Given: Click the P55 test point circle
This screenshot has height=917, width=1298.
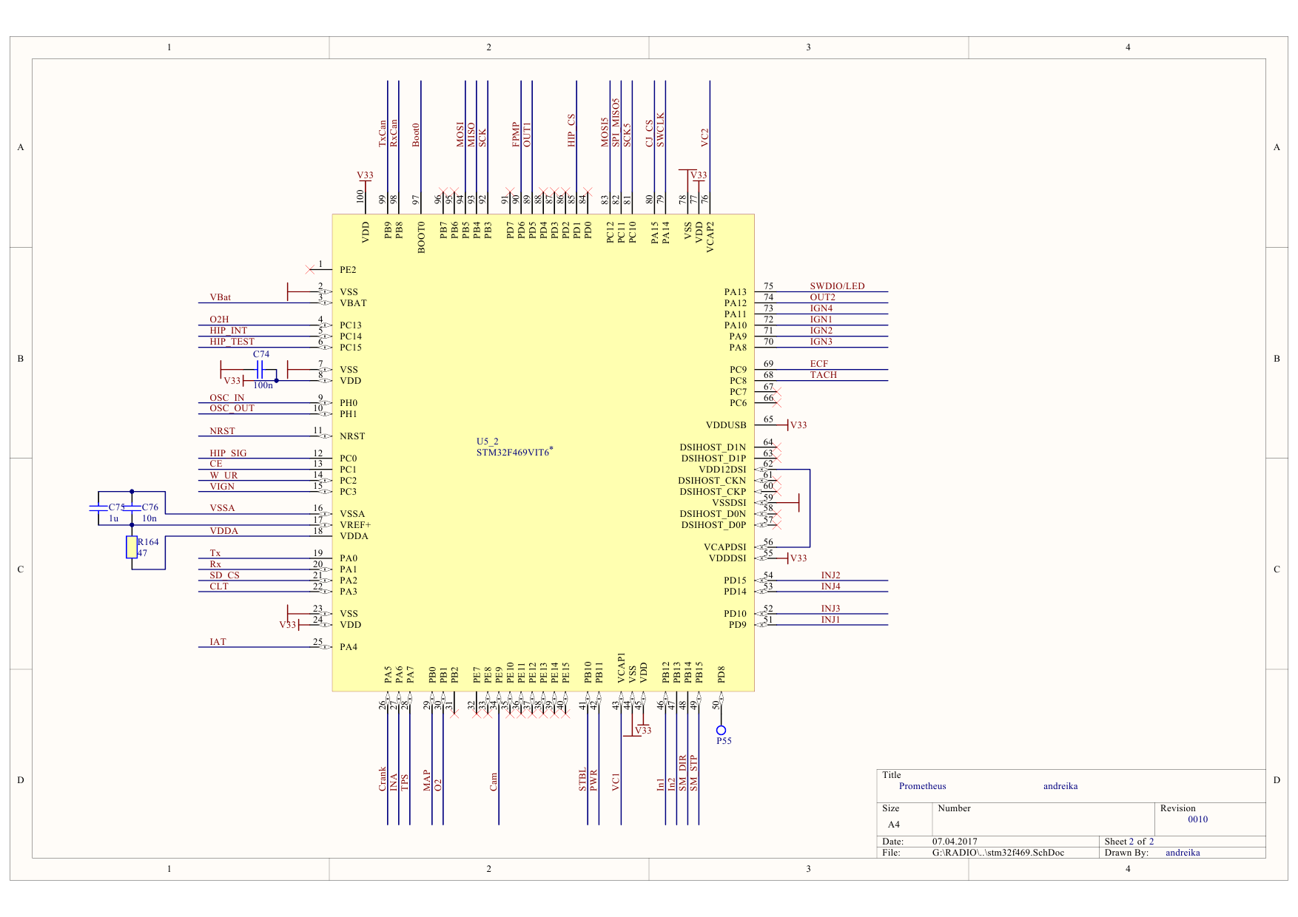Looking at the screenshot, I should [x=721, y=731].
